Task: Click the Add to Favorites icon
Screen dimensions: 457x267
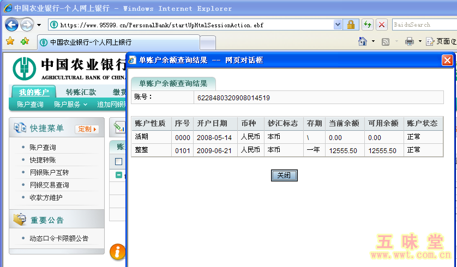Action: (x=25, y=41)
